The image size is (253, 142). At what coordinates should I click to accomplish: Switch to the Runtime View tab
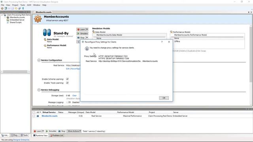tap(40, 135)
